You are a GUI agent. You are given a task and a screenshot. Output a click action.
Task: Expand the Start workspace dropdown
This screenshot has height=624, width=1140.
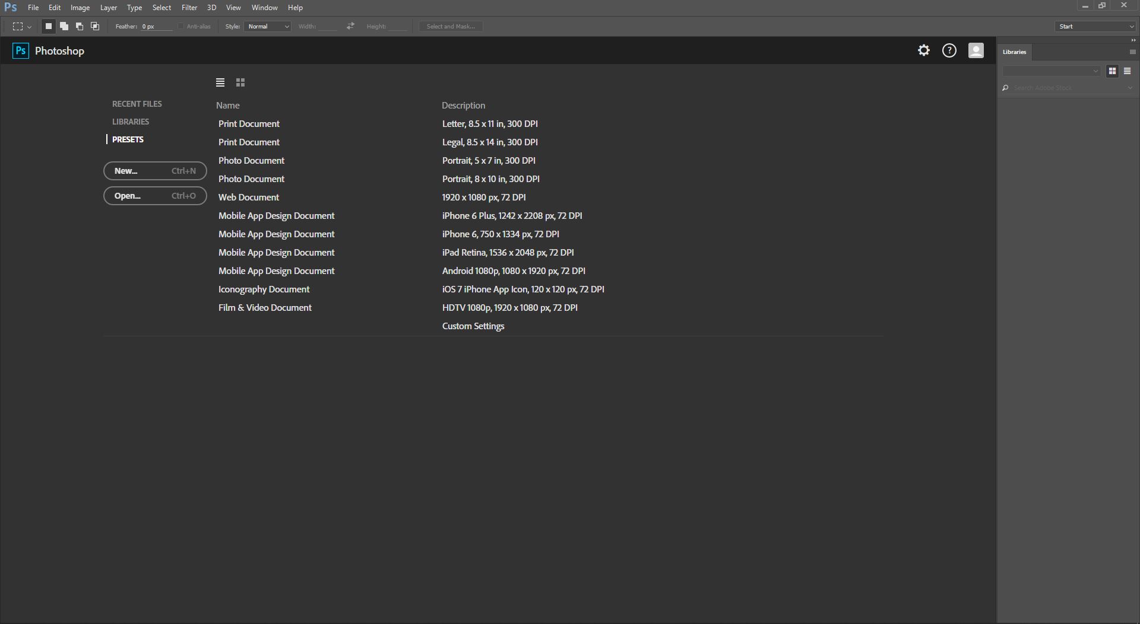1095,26
